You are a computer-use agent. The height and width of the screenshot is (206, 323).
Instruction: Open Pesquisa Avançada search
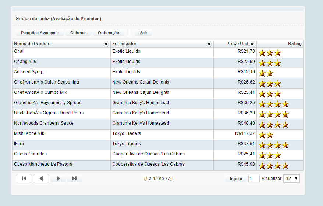(40, 33)
